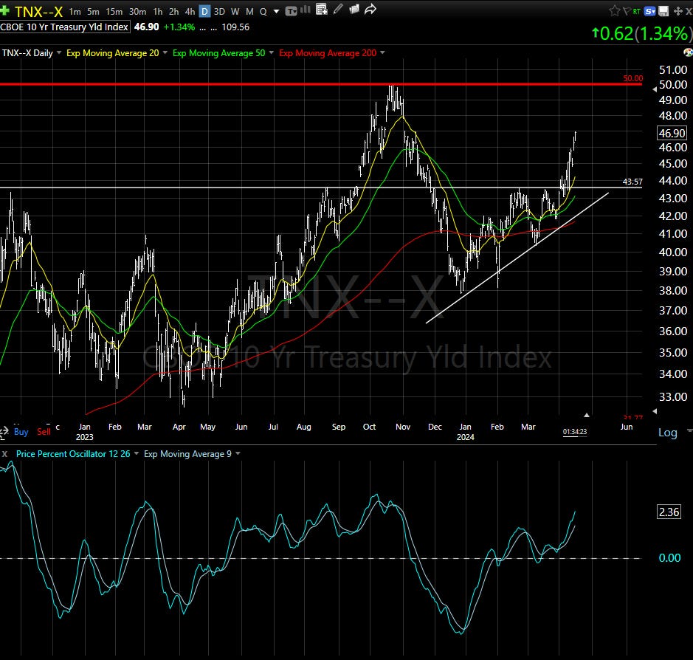The height and width of the screenshot is (660, 693).
Task: Click the color palette icon
Action: tap(688, 52)
